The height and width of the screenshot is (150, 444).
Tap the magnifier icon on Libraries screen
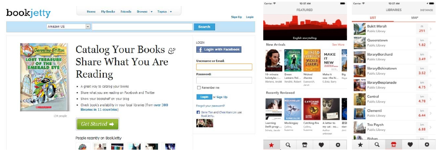point(377,145)
